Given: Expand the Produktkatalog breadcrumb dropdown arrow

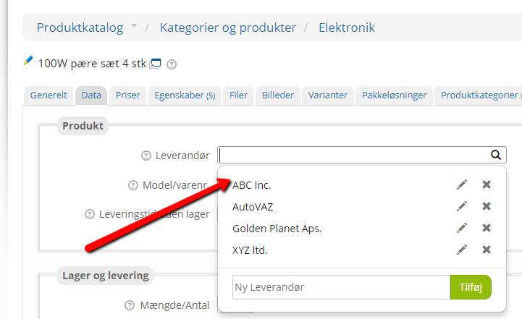Looking at the screenshot, I should click(x=134, y=25).
